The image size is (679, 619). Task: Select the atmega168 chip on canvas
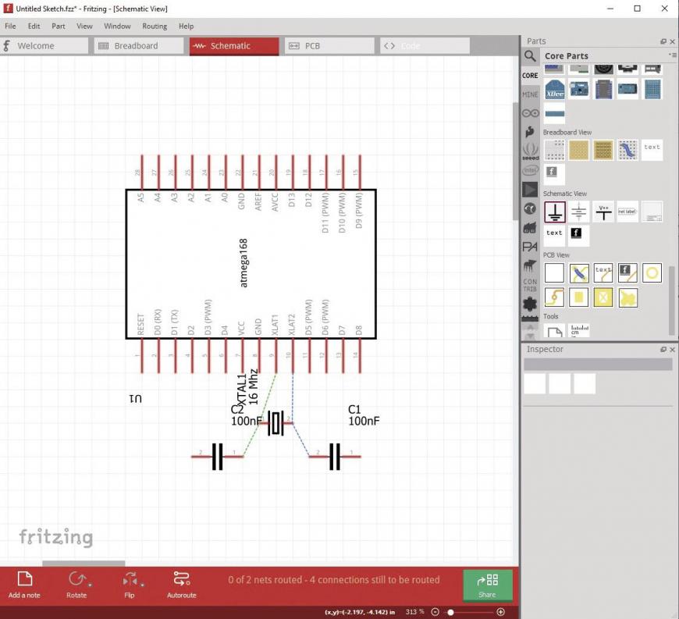(251, 264)
